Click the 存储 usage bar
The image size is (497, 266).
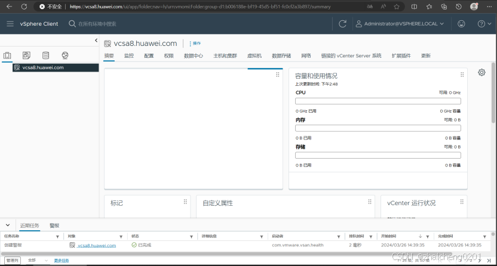[378, 155]
